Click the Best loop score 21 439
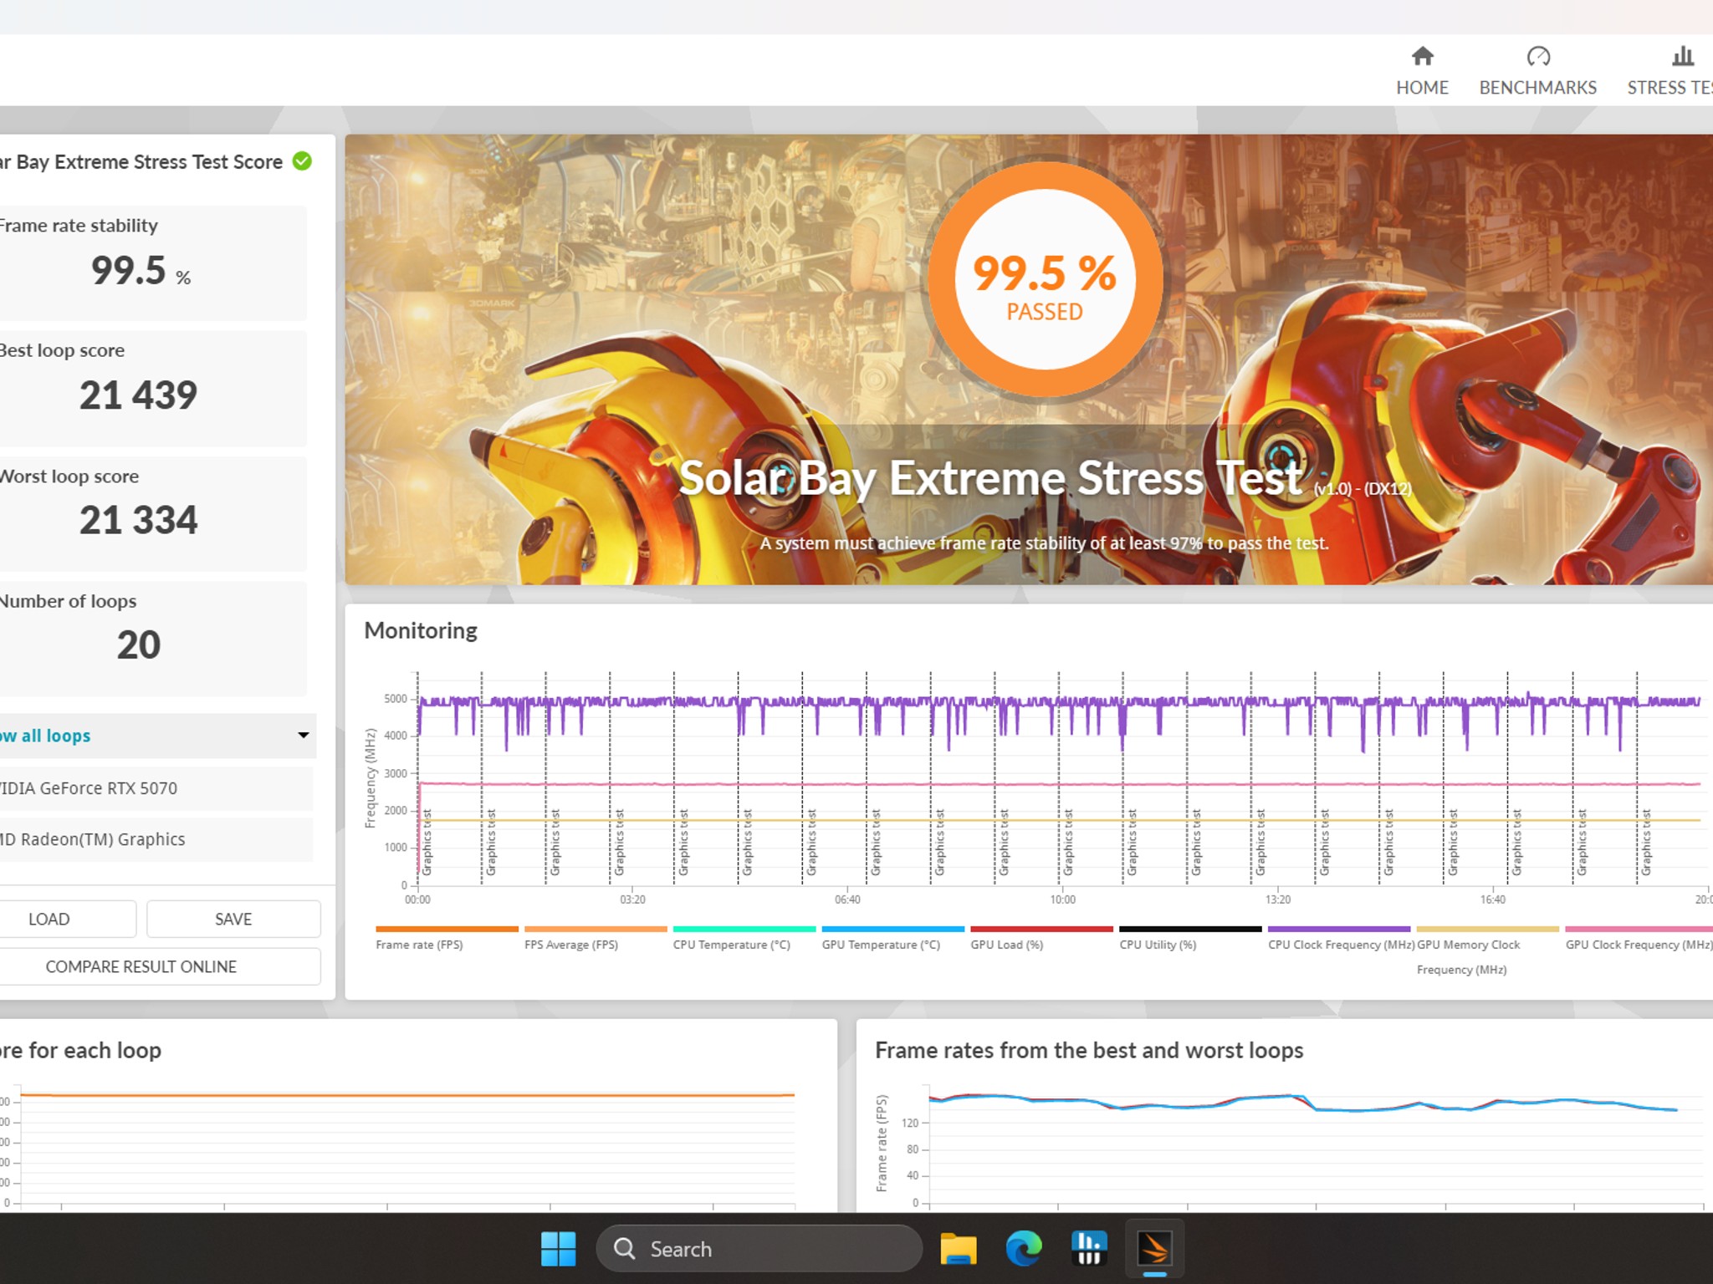 point(138,395)
